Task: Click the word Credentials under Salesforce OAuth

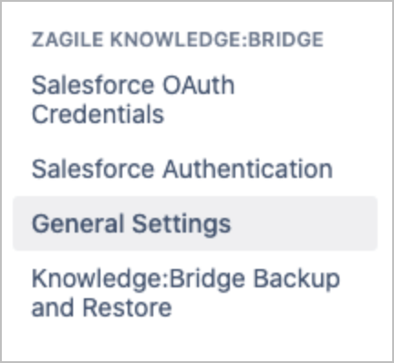Action: pos(98,114)
